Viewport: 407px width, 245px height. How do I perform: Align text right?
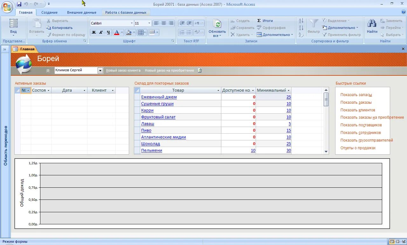(x=171, y=23)
